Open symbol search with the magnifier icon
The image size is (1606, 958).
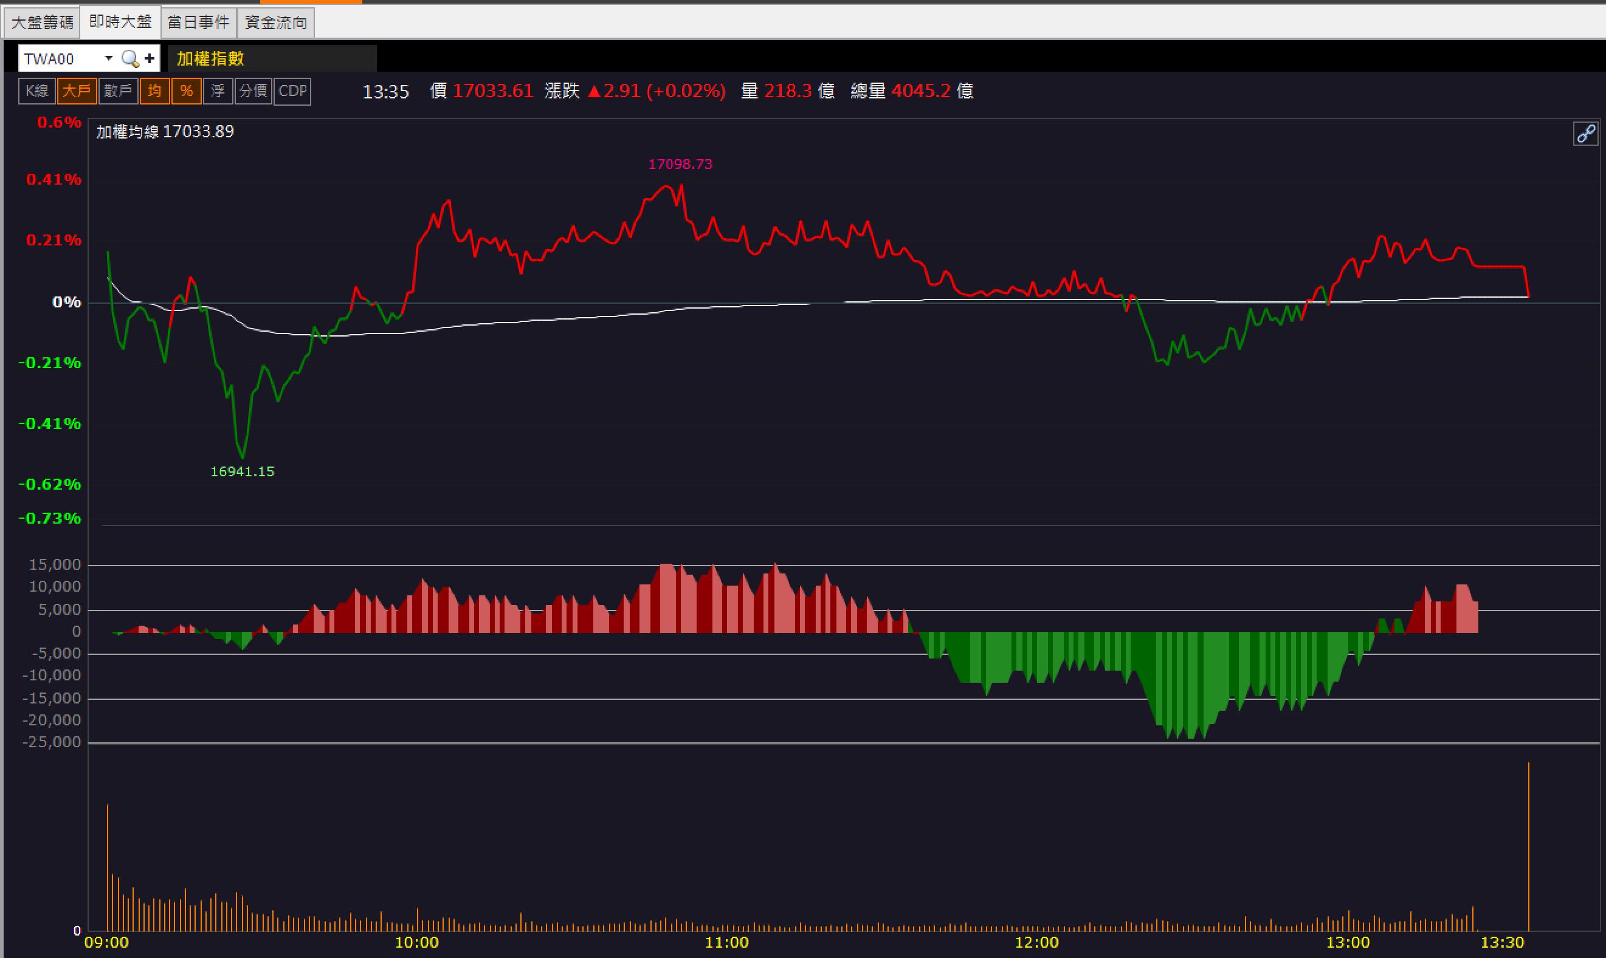[x=130, y=59]
